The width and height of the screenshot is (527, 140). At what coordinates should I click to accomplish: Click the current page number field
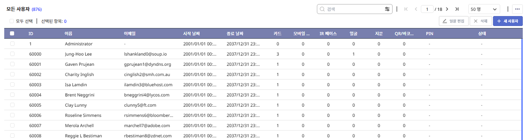click(x=427, y=9)
